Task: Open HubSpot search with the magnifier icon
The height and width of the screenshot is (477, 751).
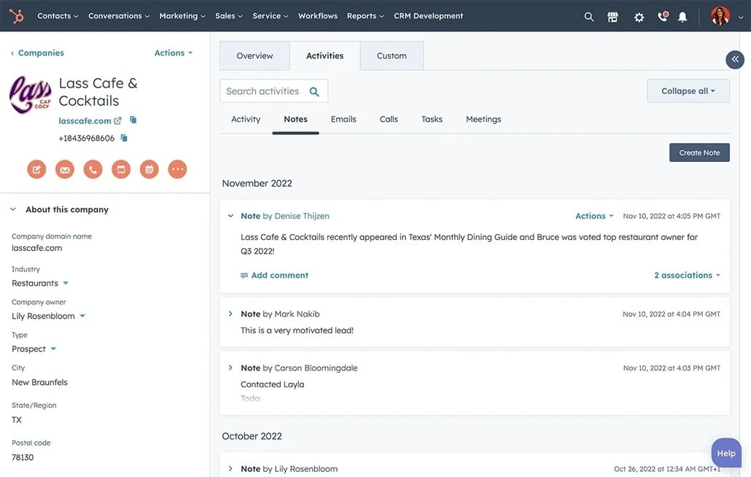Action: coord(588,15)
